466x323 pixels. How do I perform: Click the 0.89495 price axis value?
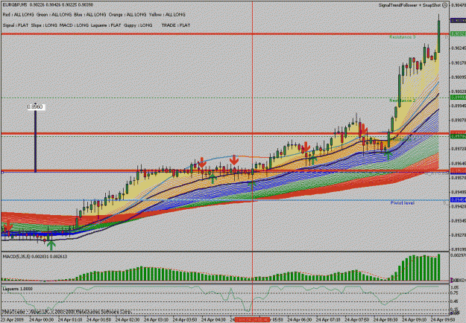[x=459, y=192]
